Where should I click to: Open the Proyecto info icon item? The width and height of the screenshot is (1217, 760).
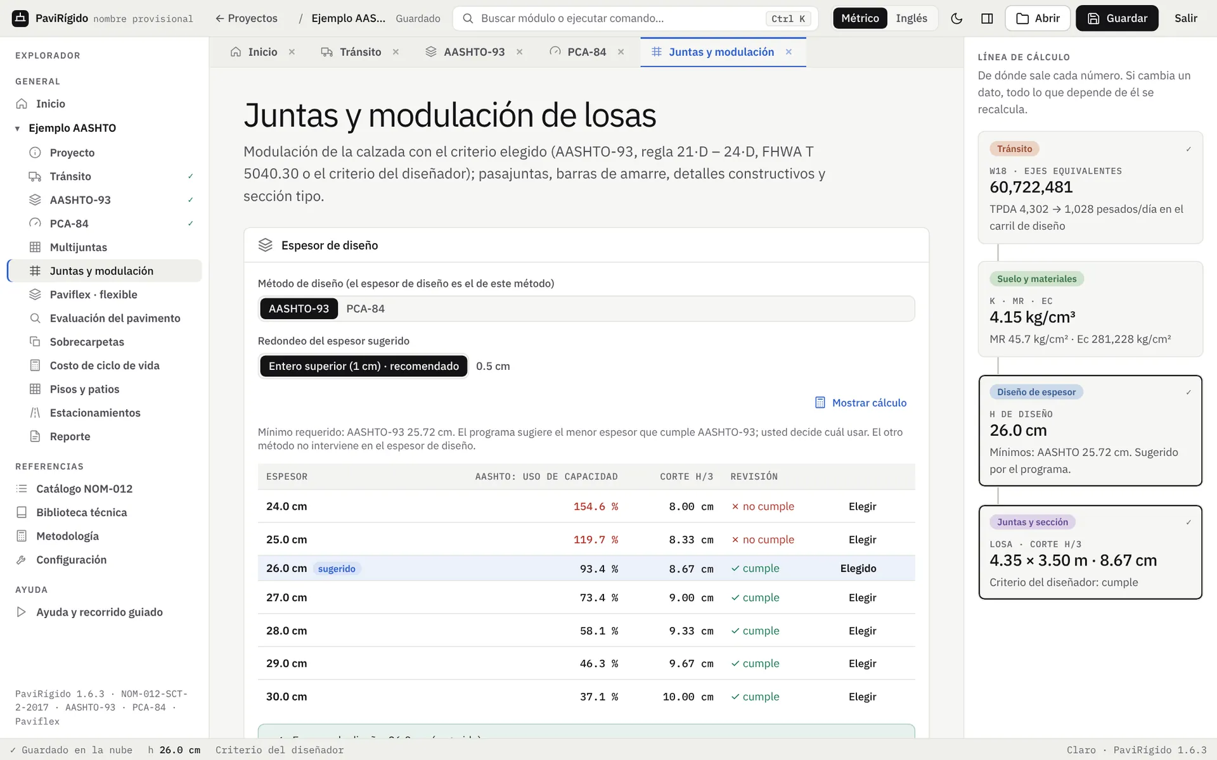point(35,153)
